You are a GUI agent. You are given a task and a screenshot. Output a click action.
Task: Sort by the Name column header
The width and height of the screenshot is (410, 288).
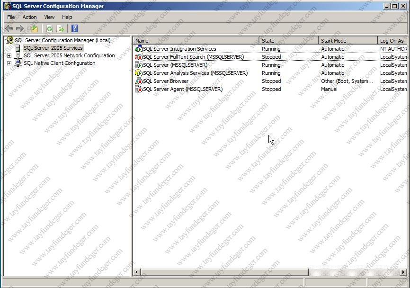pyautogui.click(x=196, y=41)
